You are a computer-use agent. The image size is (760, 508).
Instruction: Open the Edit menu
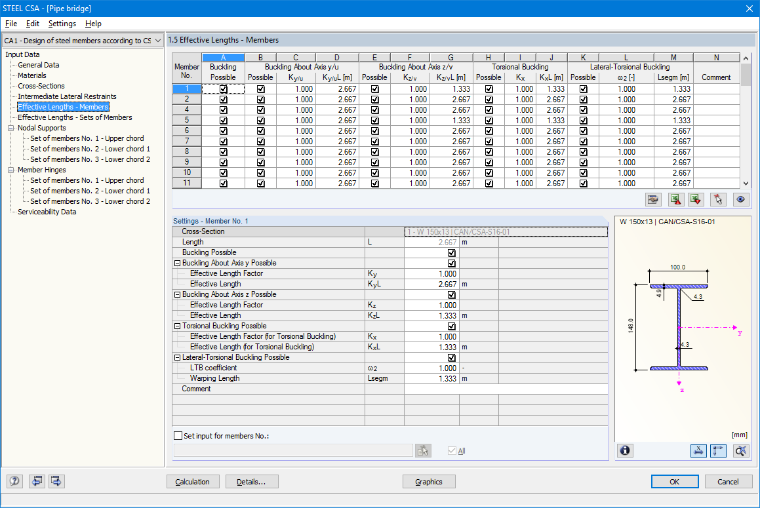point(33,24)
